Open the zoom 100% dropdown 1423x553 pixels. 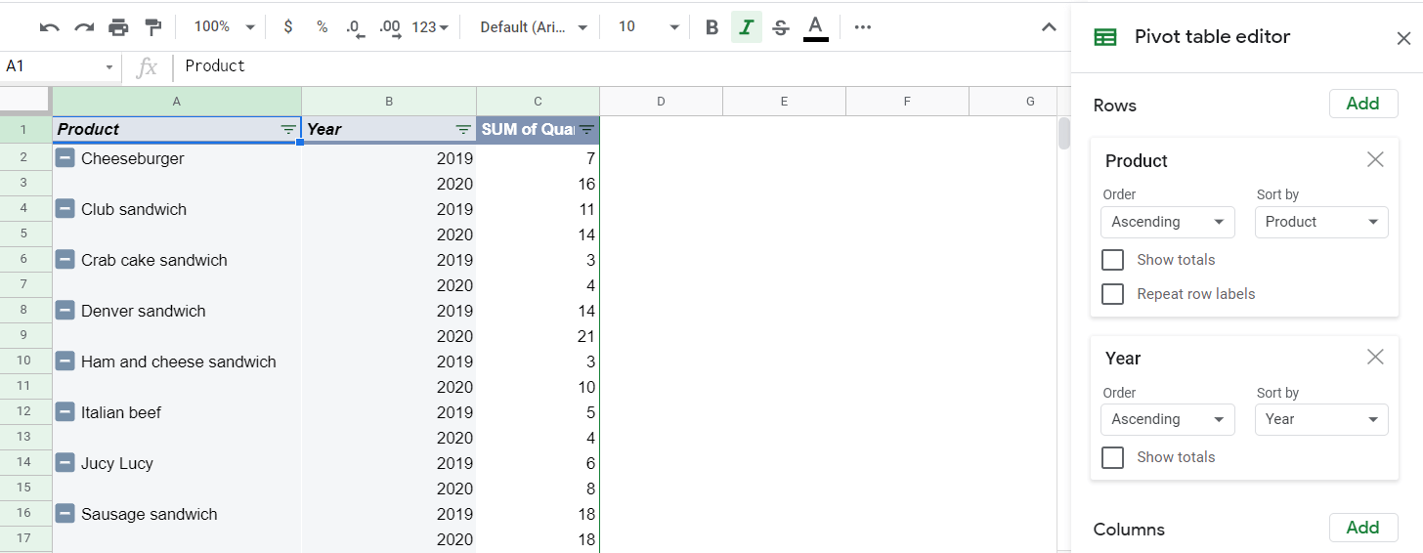coord(224,27)
